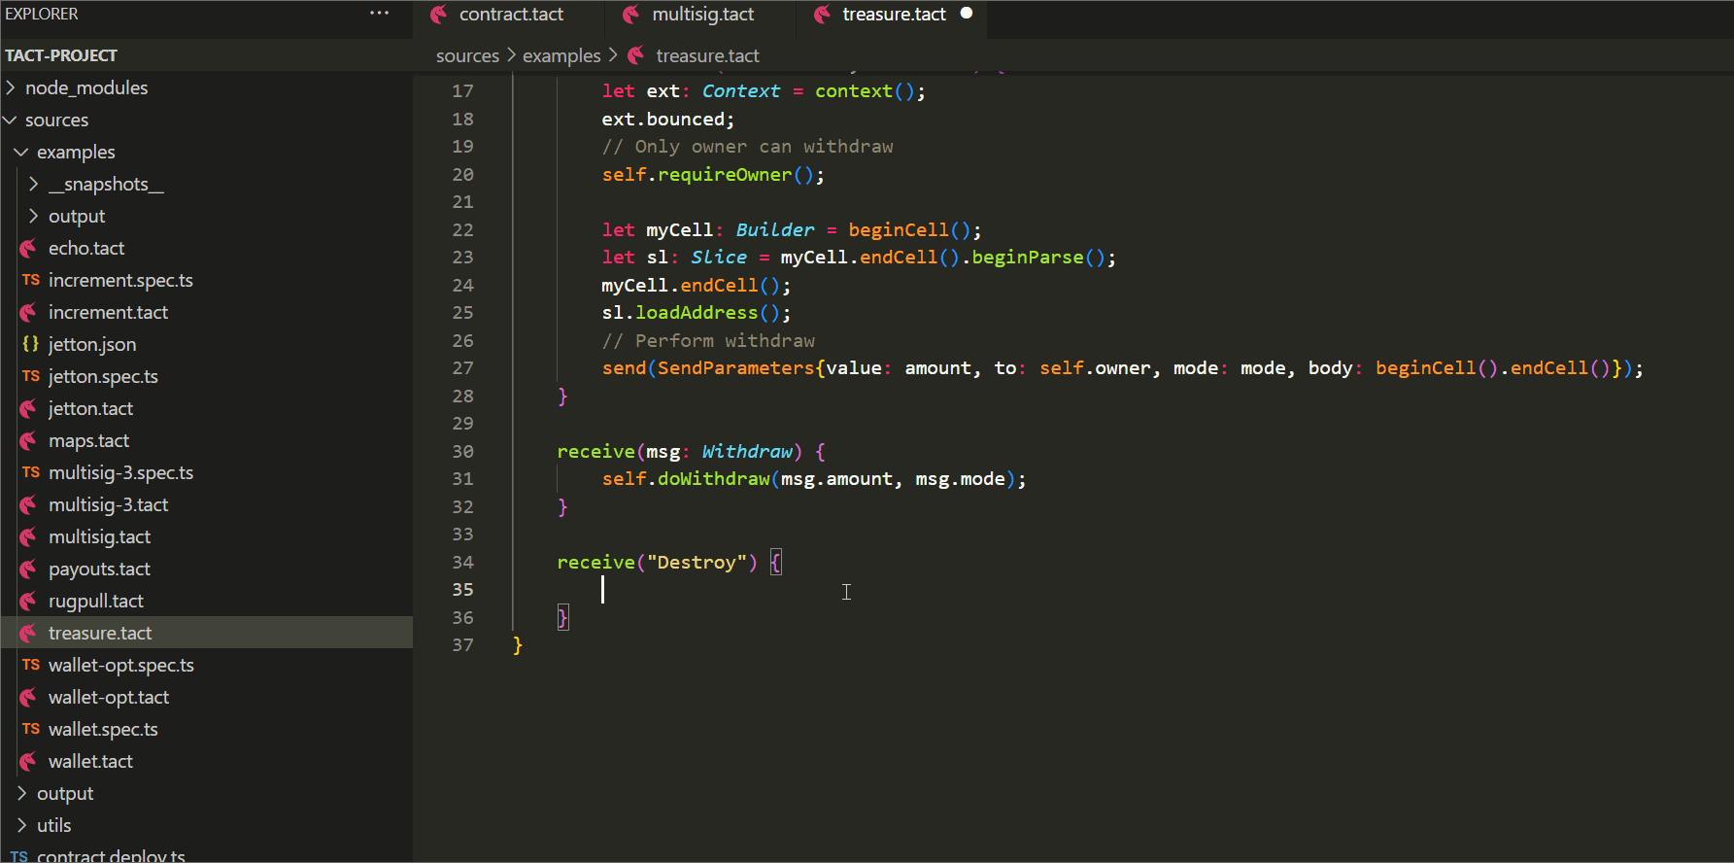1734x863 pixels.
Task: Click Tact icon beside maps.tact
Action: 29,440
